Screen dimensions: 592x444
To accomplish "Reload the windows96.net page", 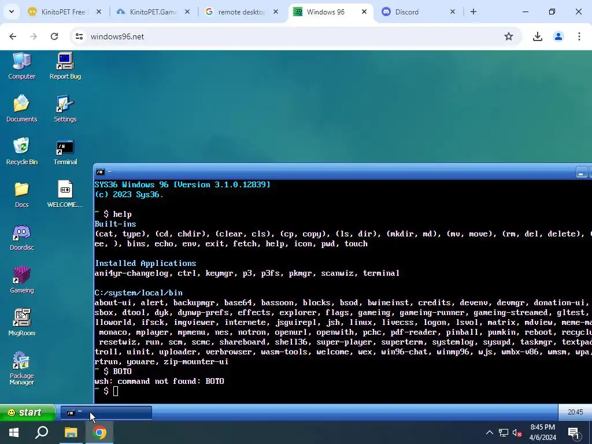I will pos(54,36).
